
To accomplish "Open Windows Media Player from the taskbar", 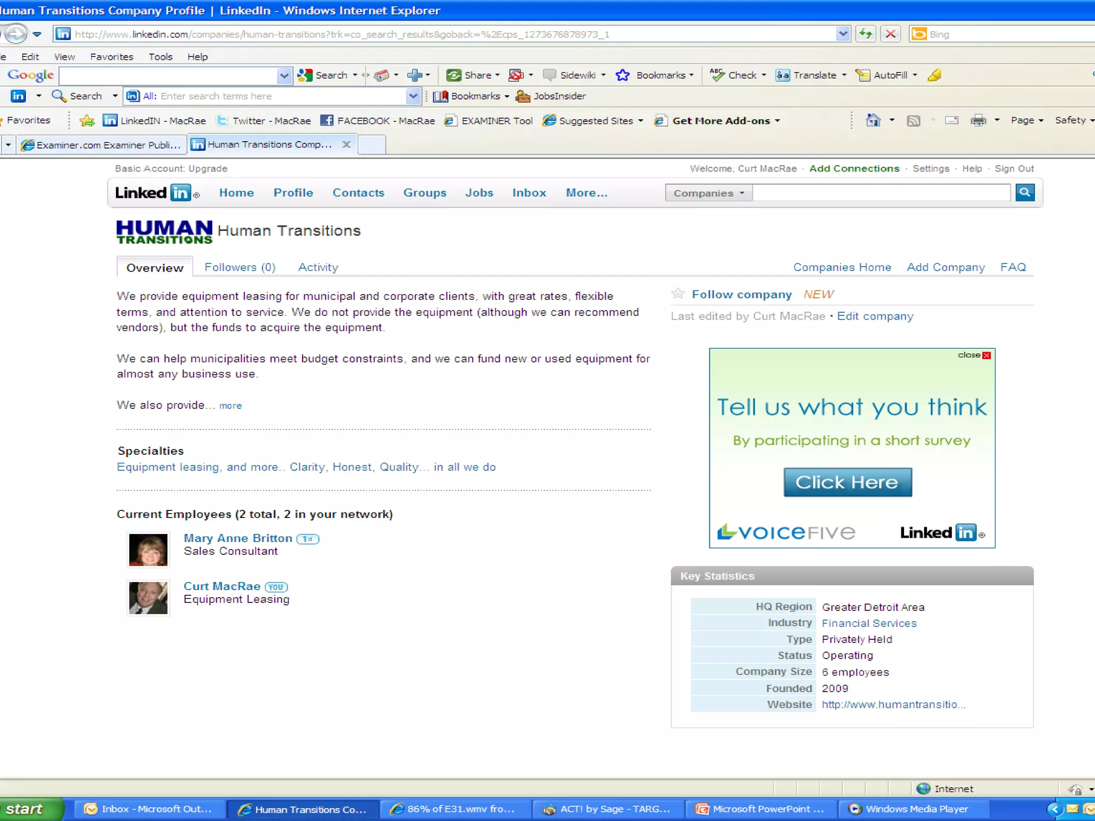I will point(914,809).
